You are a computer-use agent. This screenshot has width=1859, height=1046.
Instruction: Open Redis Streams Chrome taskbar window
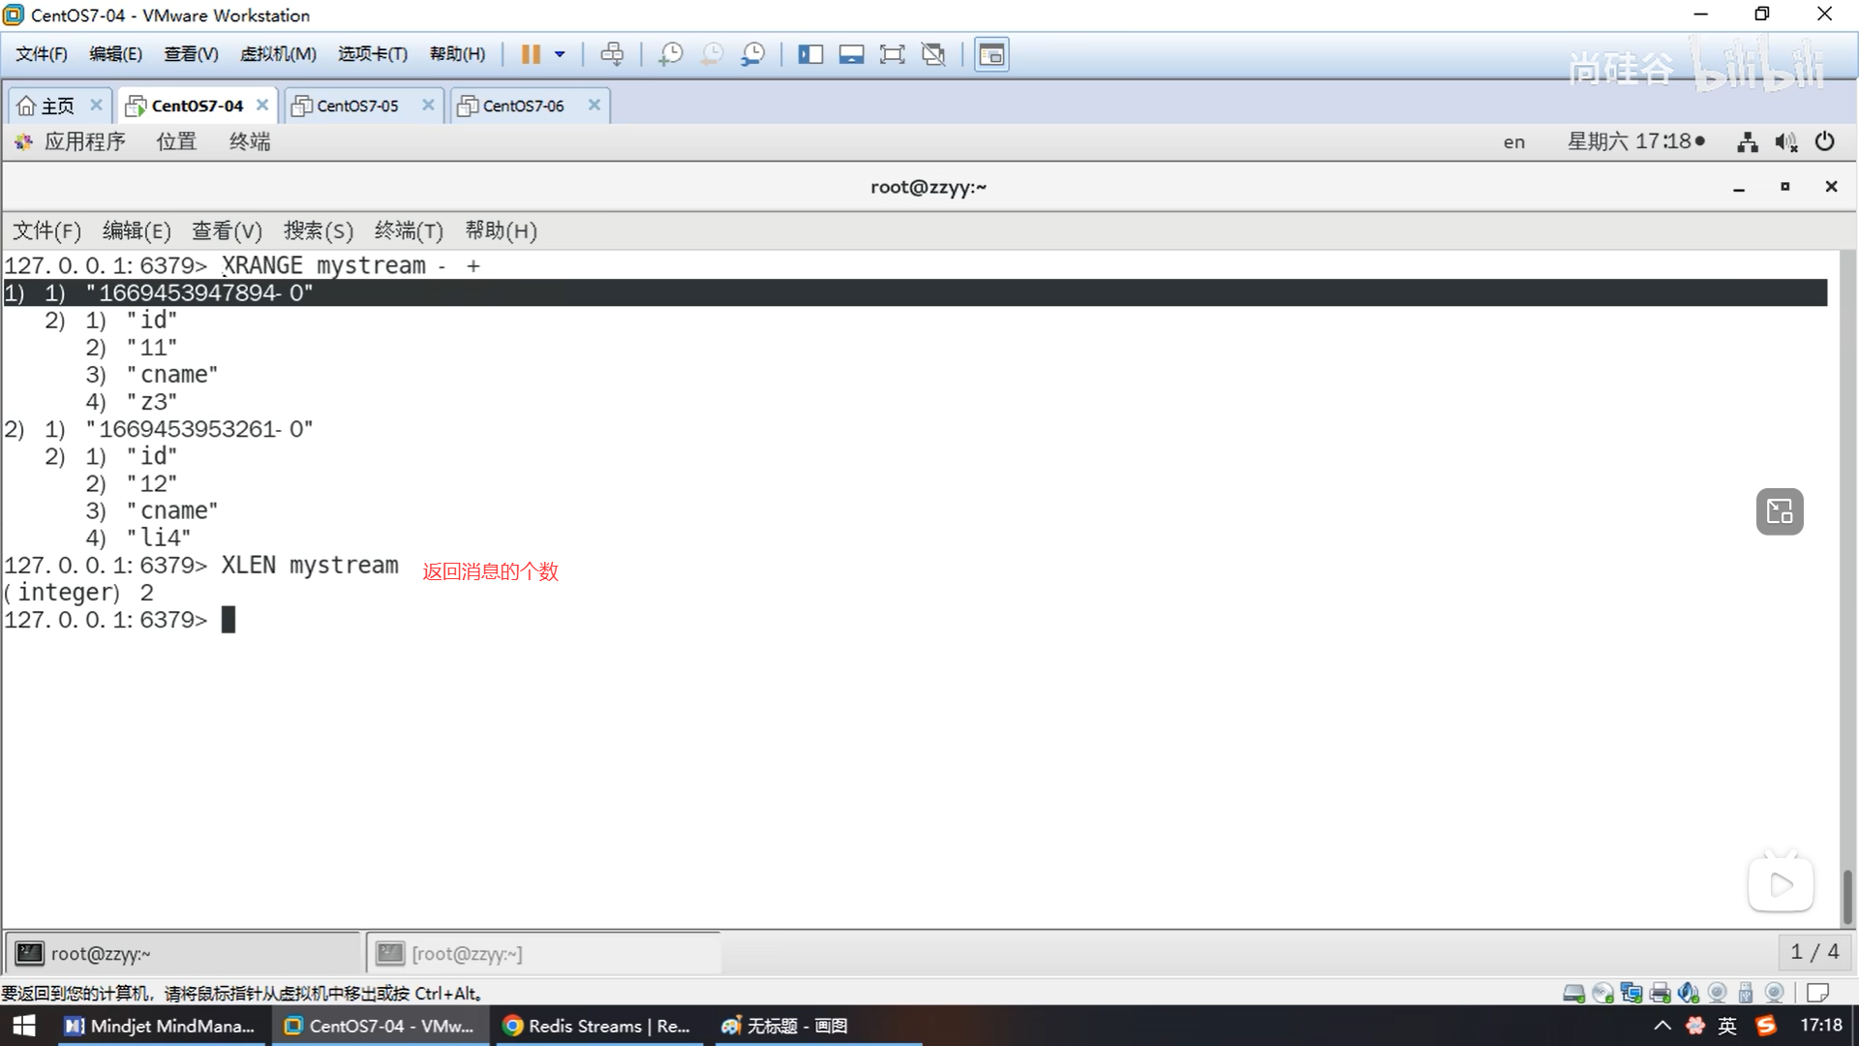tap(597, 1026)
